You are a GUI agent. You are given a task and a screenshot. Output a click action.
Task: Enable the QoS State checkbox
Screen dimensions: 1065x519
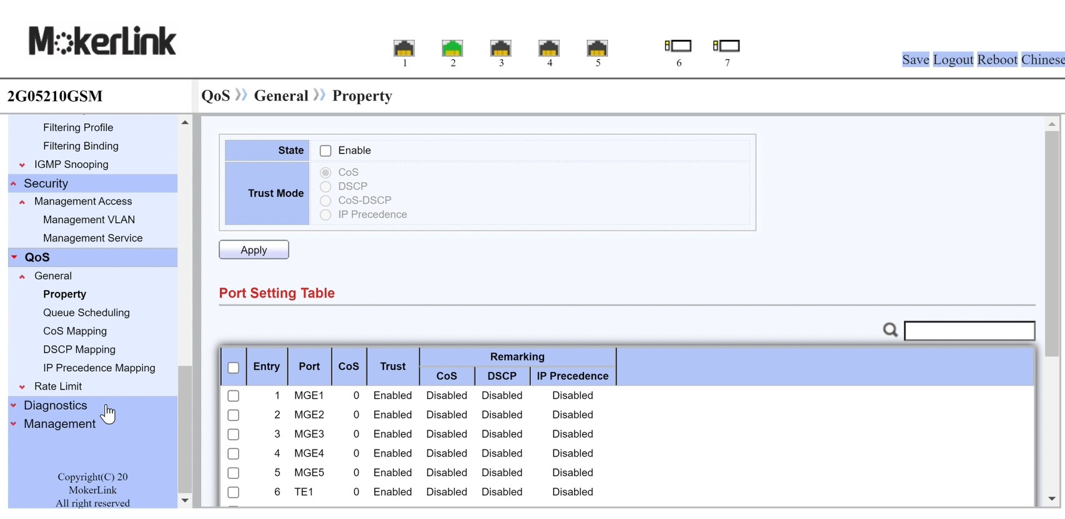coord(325,151)
